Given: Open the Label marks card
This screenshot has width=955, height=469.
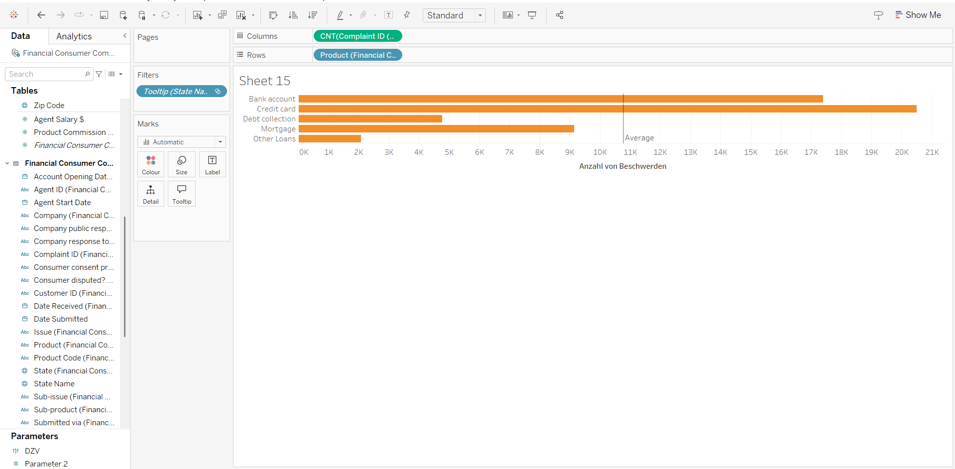Looking at the screenshot, I should [213, 165].
